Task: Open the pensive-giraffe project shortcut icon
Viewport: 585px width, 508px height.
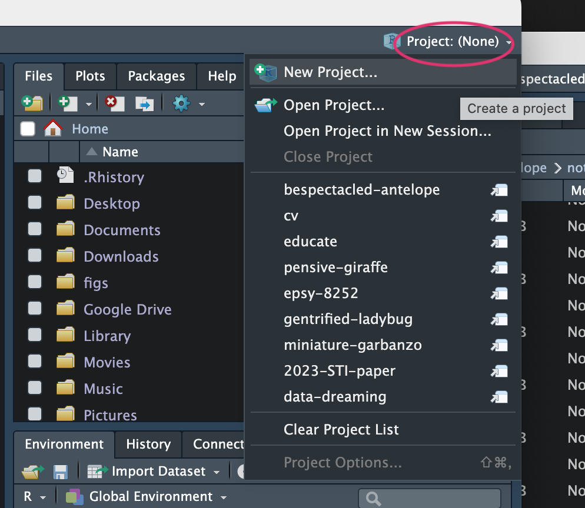Action: 499,268
